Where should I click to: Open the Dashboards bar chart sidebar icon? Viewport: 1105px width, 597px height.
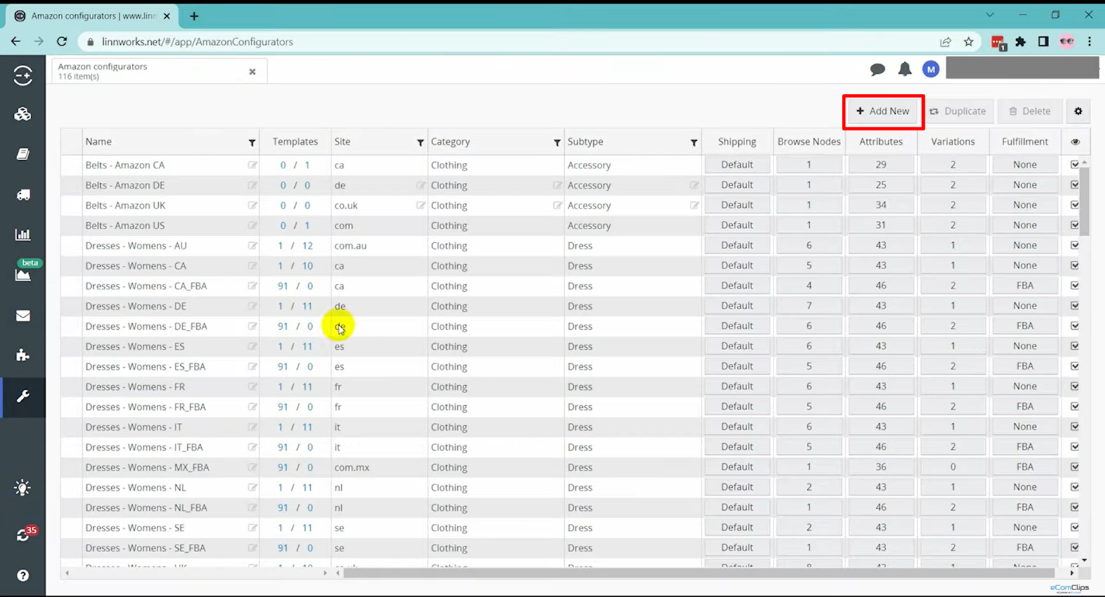pos(23,235)
